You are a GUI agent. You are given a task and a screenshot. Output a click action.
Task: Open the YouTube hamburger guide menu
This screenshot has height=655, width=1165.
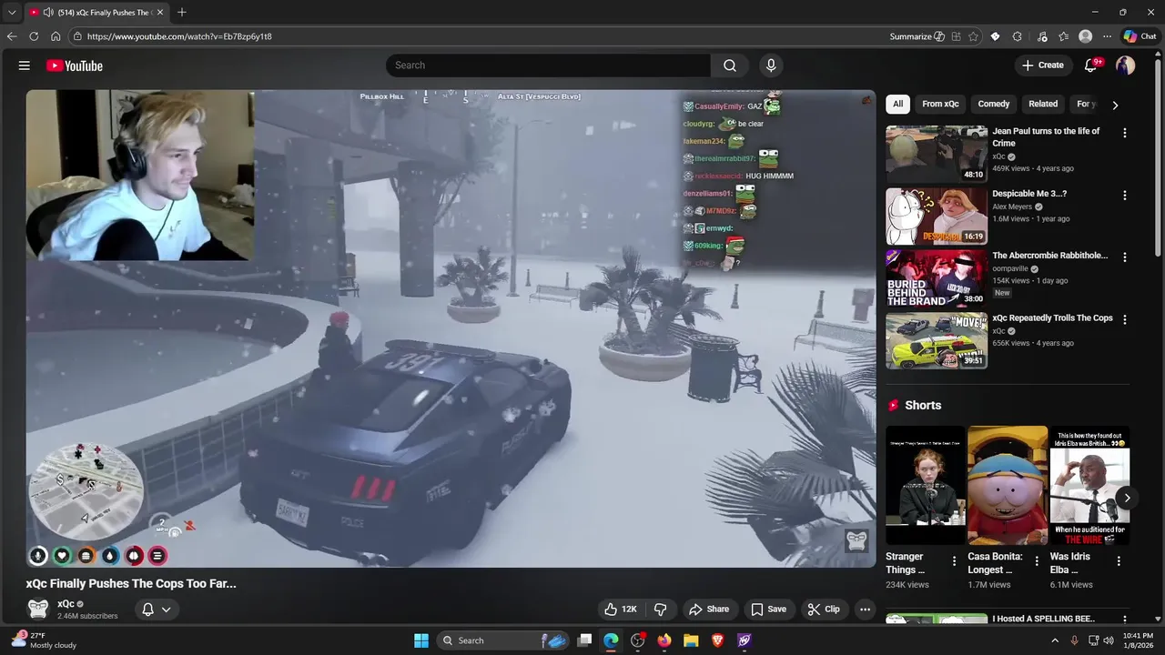point(25,65)
